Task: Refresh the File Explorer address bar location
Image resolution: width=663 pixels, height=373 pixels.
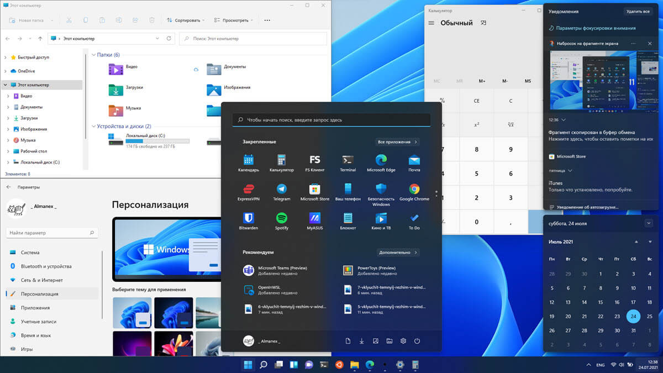Action: click(170, 39)
